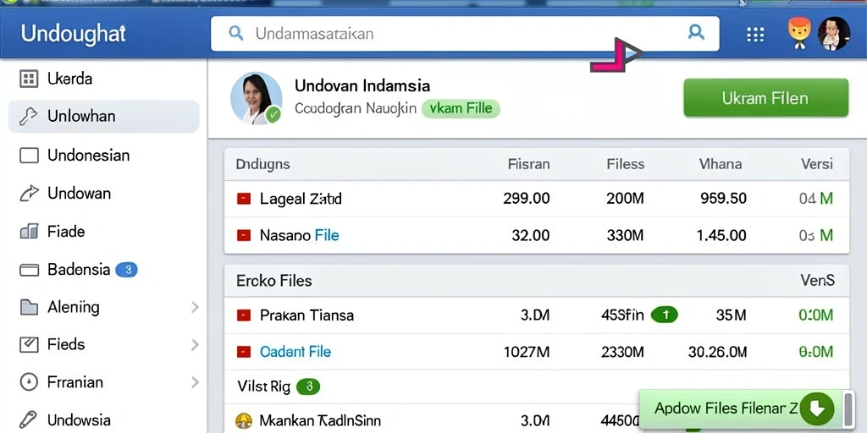867x433 pixels.
Task: Click the Undovan Indamsia profile name
Action: click(x=362, y=85)
